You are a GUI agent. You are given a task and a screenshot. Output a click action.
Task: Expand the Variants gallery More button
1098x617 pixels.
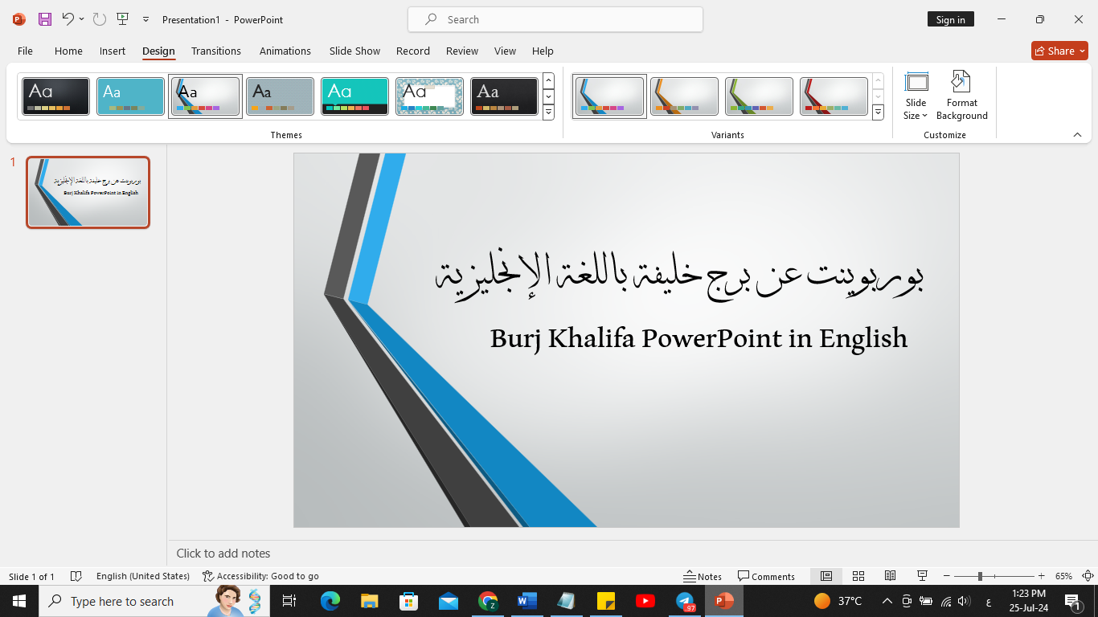coord(878,112)
